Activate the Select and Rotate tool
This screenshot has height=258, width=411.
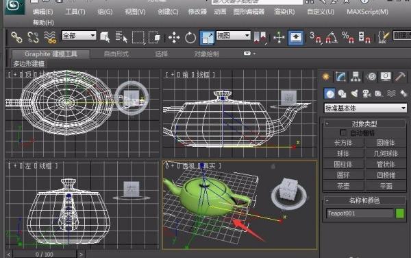tap(190, 38)
